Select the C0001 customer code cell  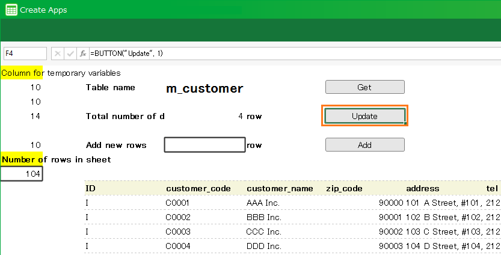coord(178,203)
